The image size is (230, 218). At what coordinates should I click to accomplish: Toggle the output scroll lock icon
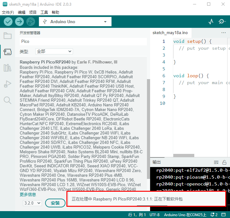[x=224, y=162]
